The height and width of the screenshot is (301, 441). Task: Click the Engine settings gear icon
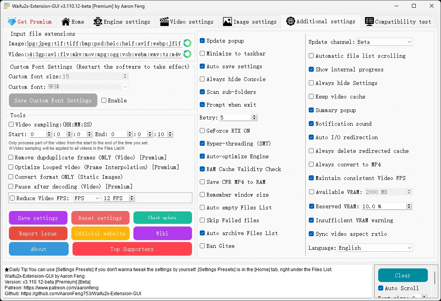point(98,22)
